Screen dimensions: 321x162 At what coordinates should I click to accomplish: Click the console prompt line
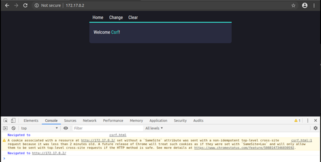(160, 159)
